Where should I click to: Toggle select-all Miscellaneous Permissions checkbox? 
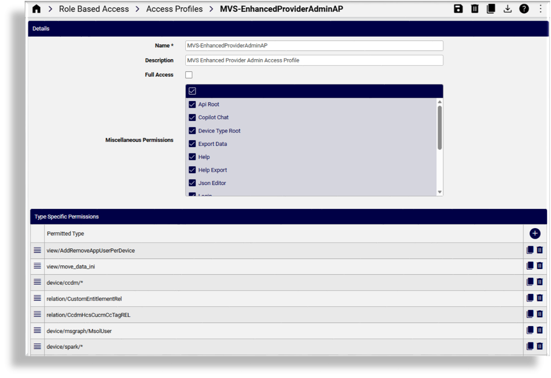[192, 91]
